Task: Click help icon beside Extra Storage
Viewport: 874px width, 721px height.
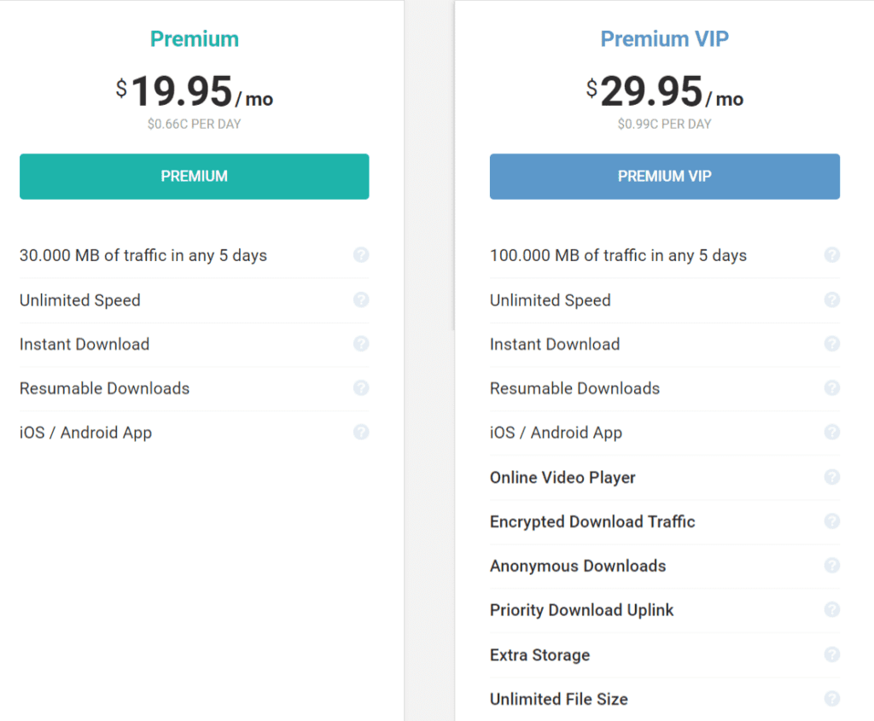Action: click(832, 654)
